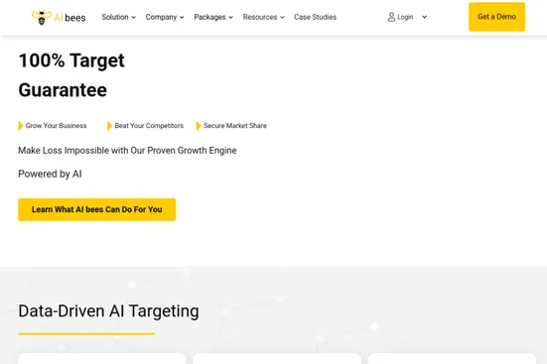Expand the Company dropdown chevron
The width and height of the screenshot is (547, 364).
click(182, 17)
